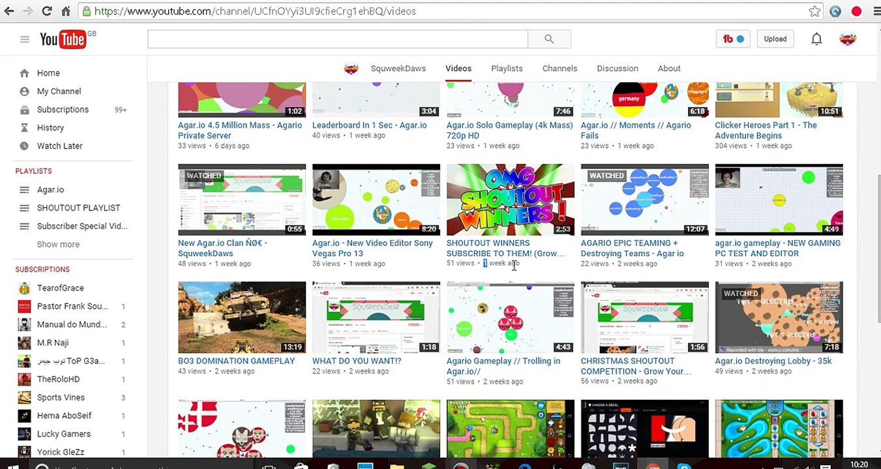881x469 pixels.
Task: Open the About tab
Action: [x=669, y=68]
